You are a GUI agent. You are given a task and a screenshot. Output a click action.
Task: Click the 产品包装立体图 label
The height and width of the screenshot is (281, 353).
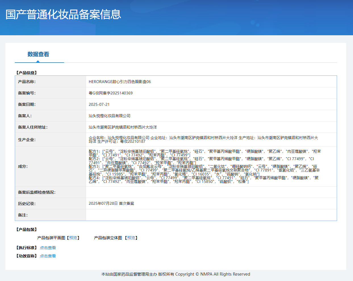coord(108,238)
